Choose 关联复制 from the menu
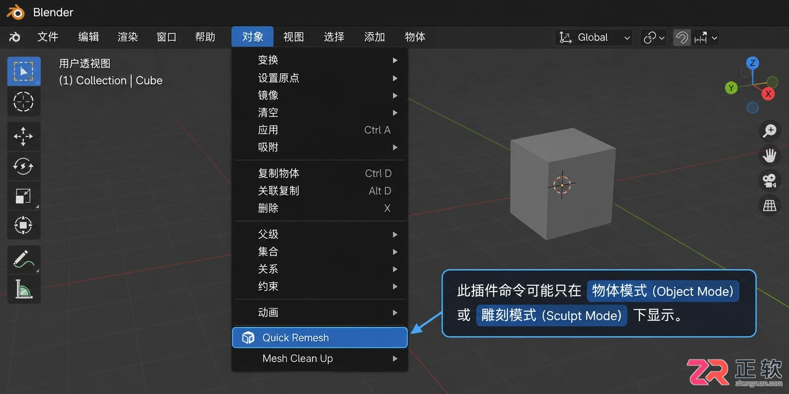This screenshot has width=789, height=394. [x=321, y=191]
